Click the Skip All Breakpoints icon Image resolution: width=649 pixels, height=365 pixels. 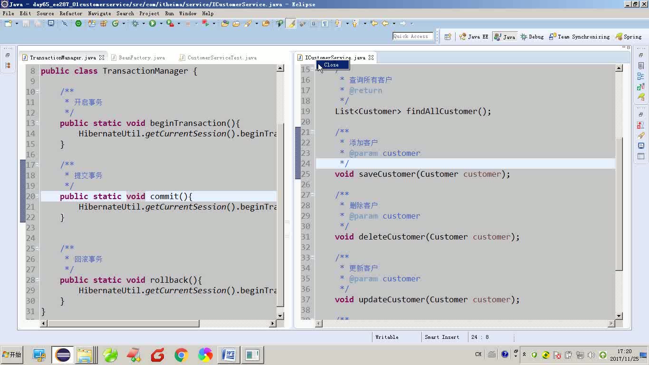click(65, 23)
